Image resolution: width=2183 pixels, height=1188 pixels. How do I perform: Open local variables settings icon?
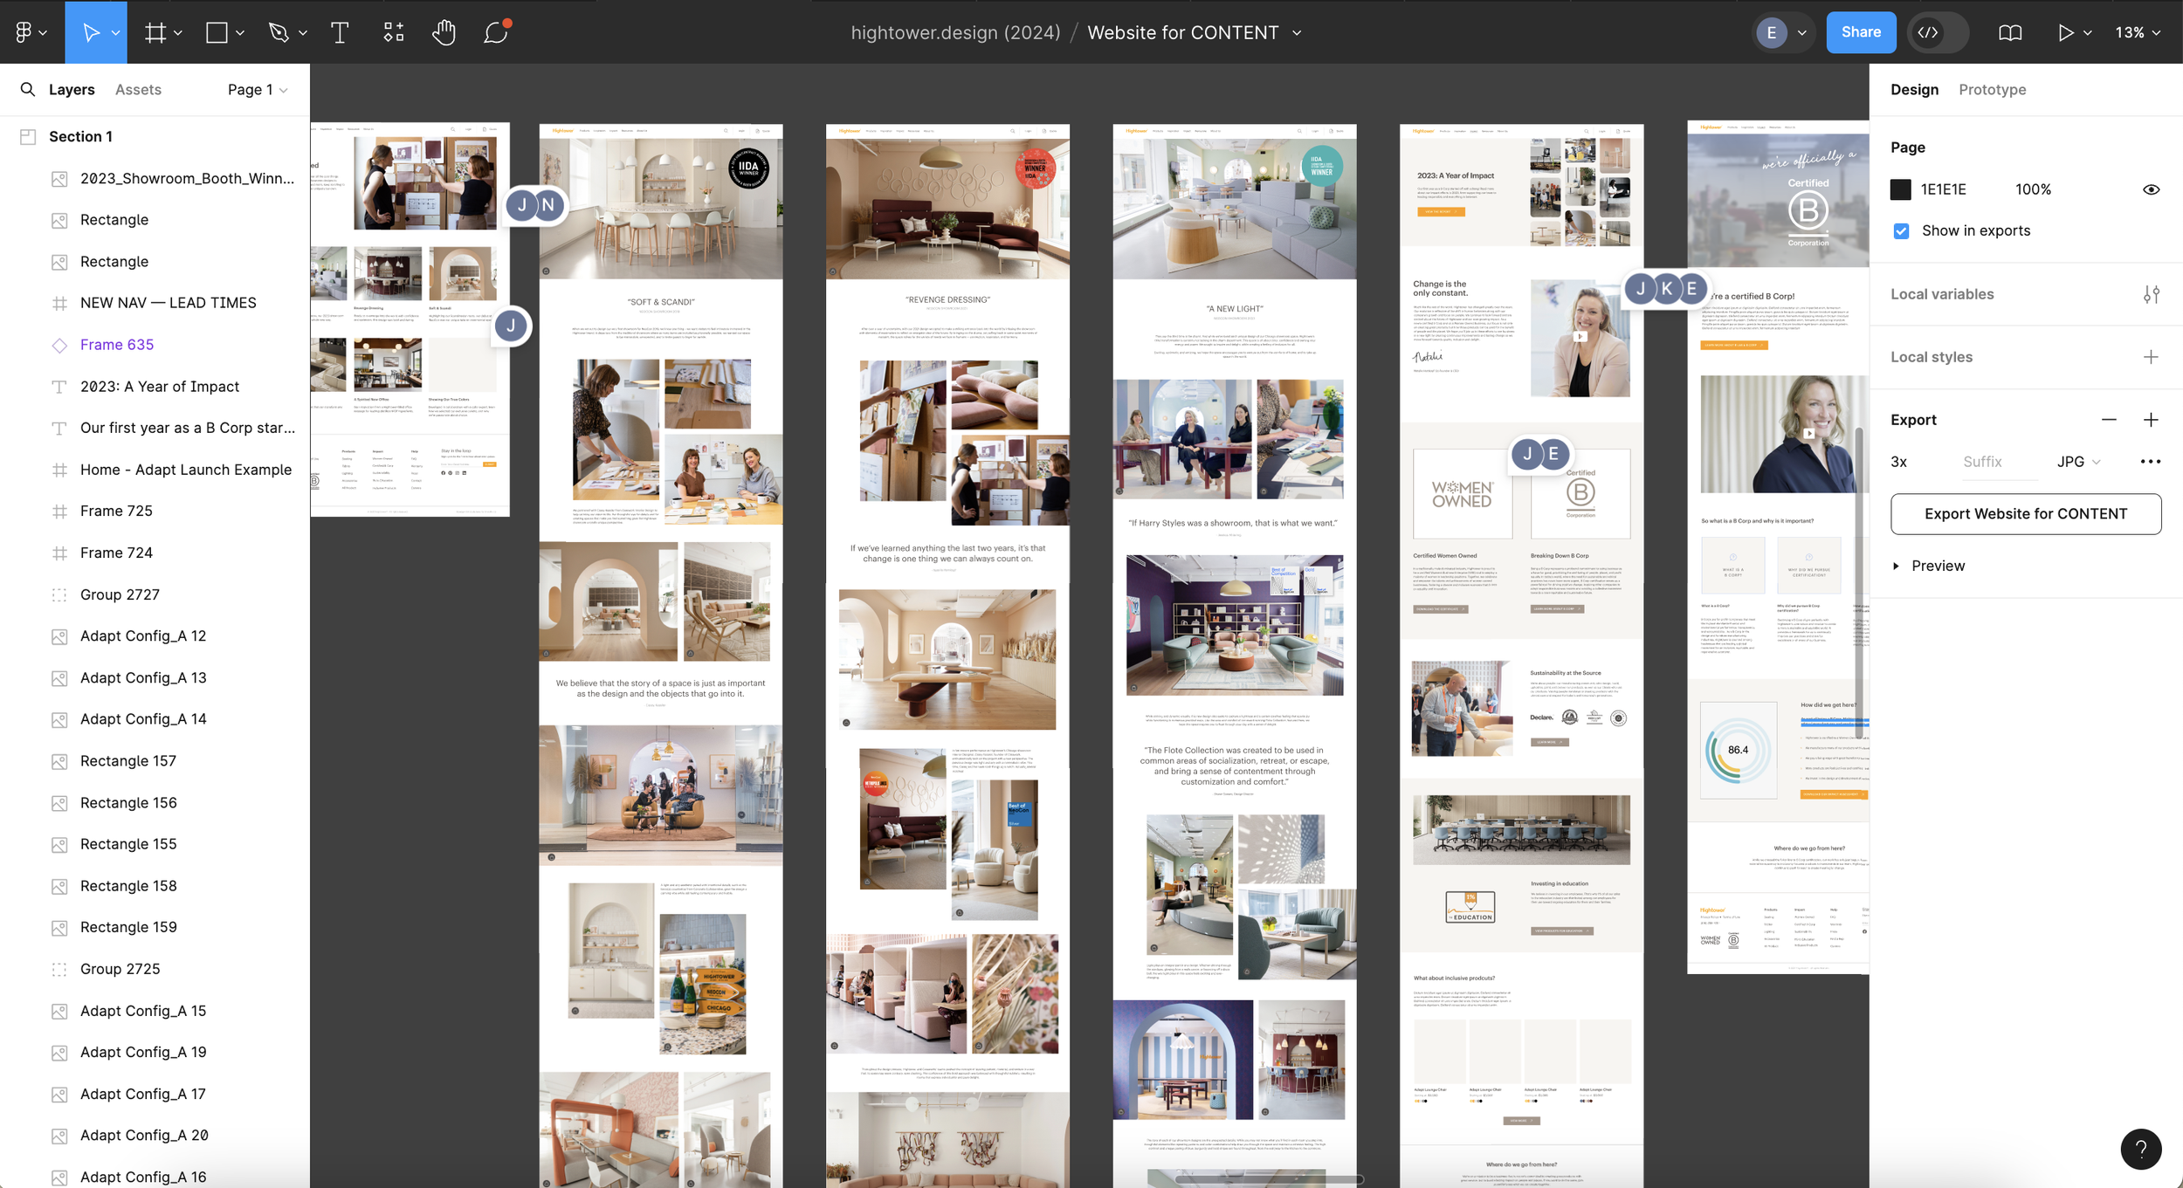(x=2151, y=294)
